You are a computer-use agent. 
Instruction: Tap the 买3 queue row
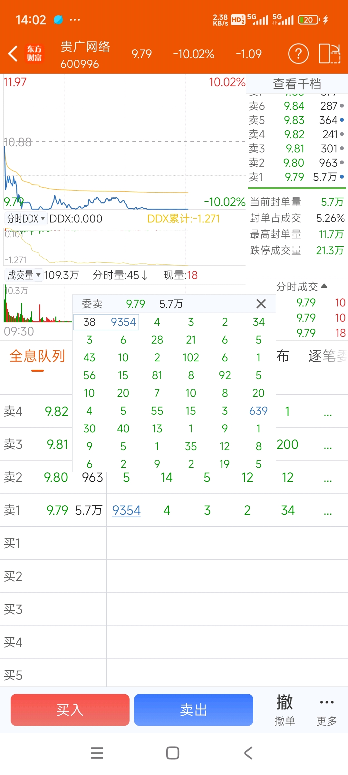174,609
